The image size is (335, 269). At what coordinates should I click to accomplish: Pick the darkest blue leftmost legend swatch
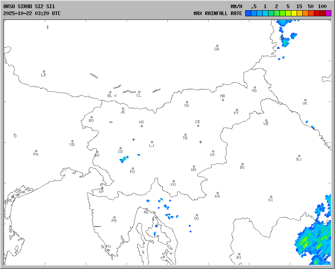[x=248, y=13]
